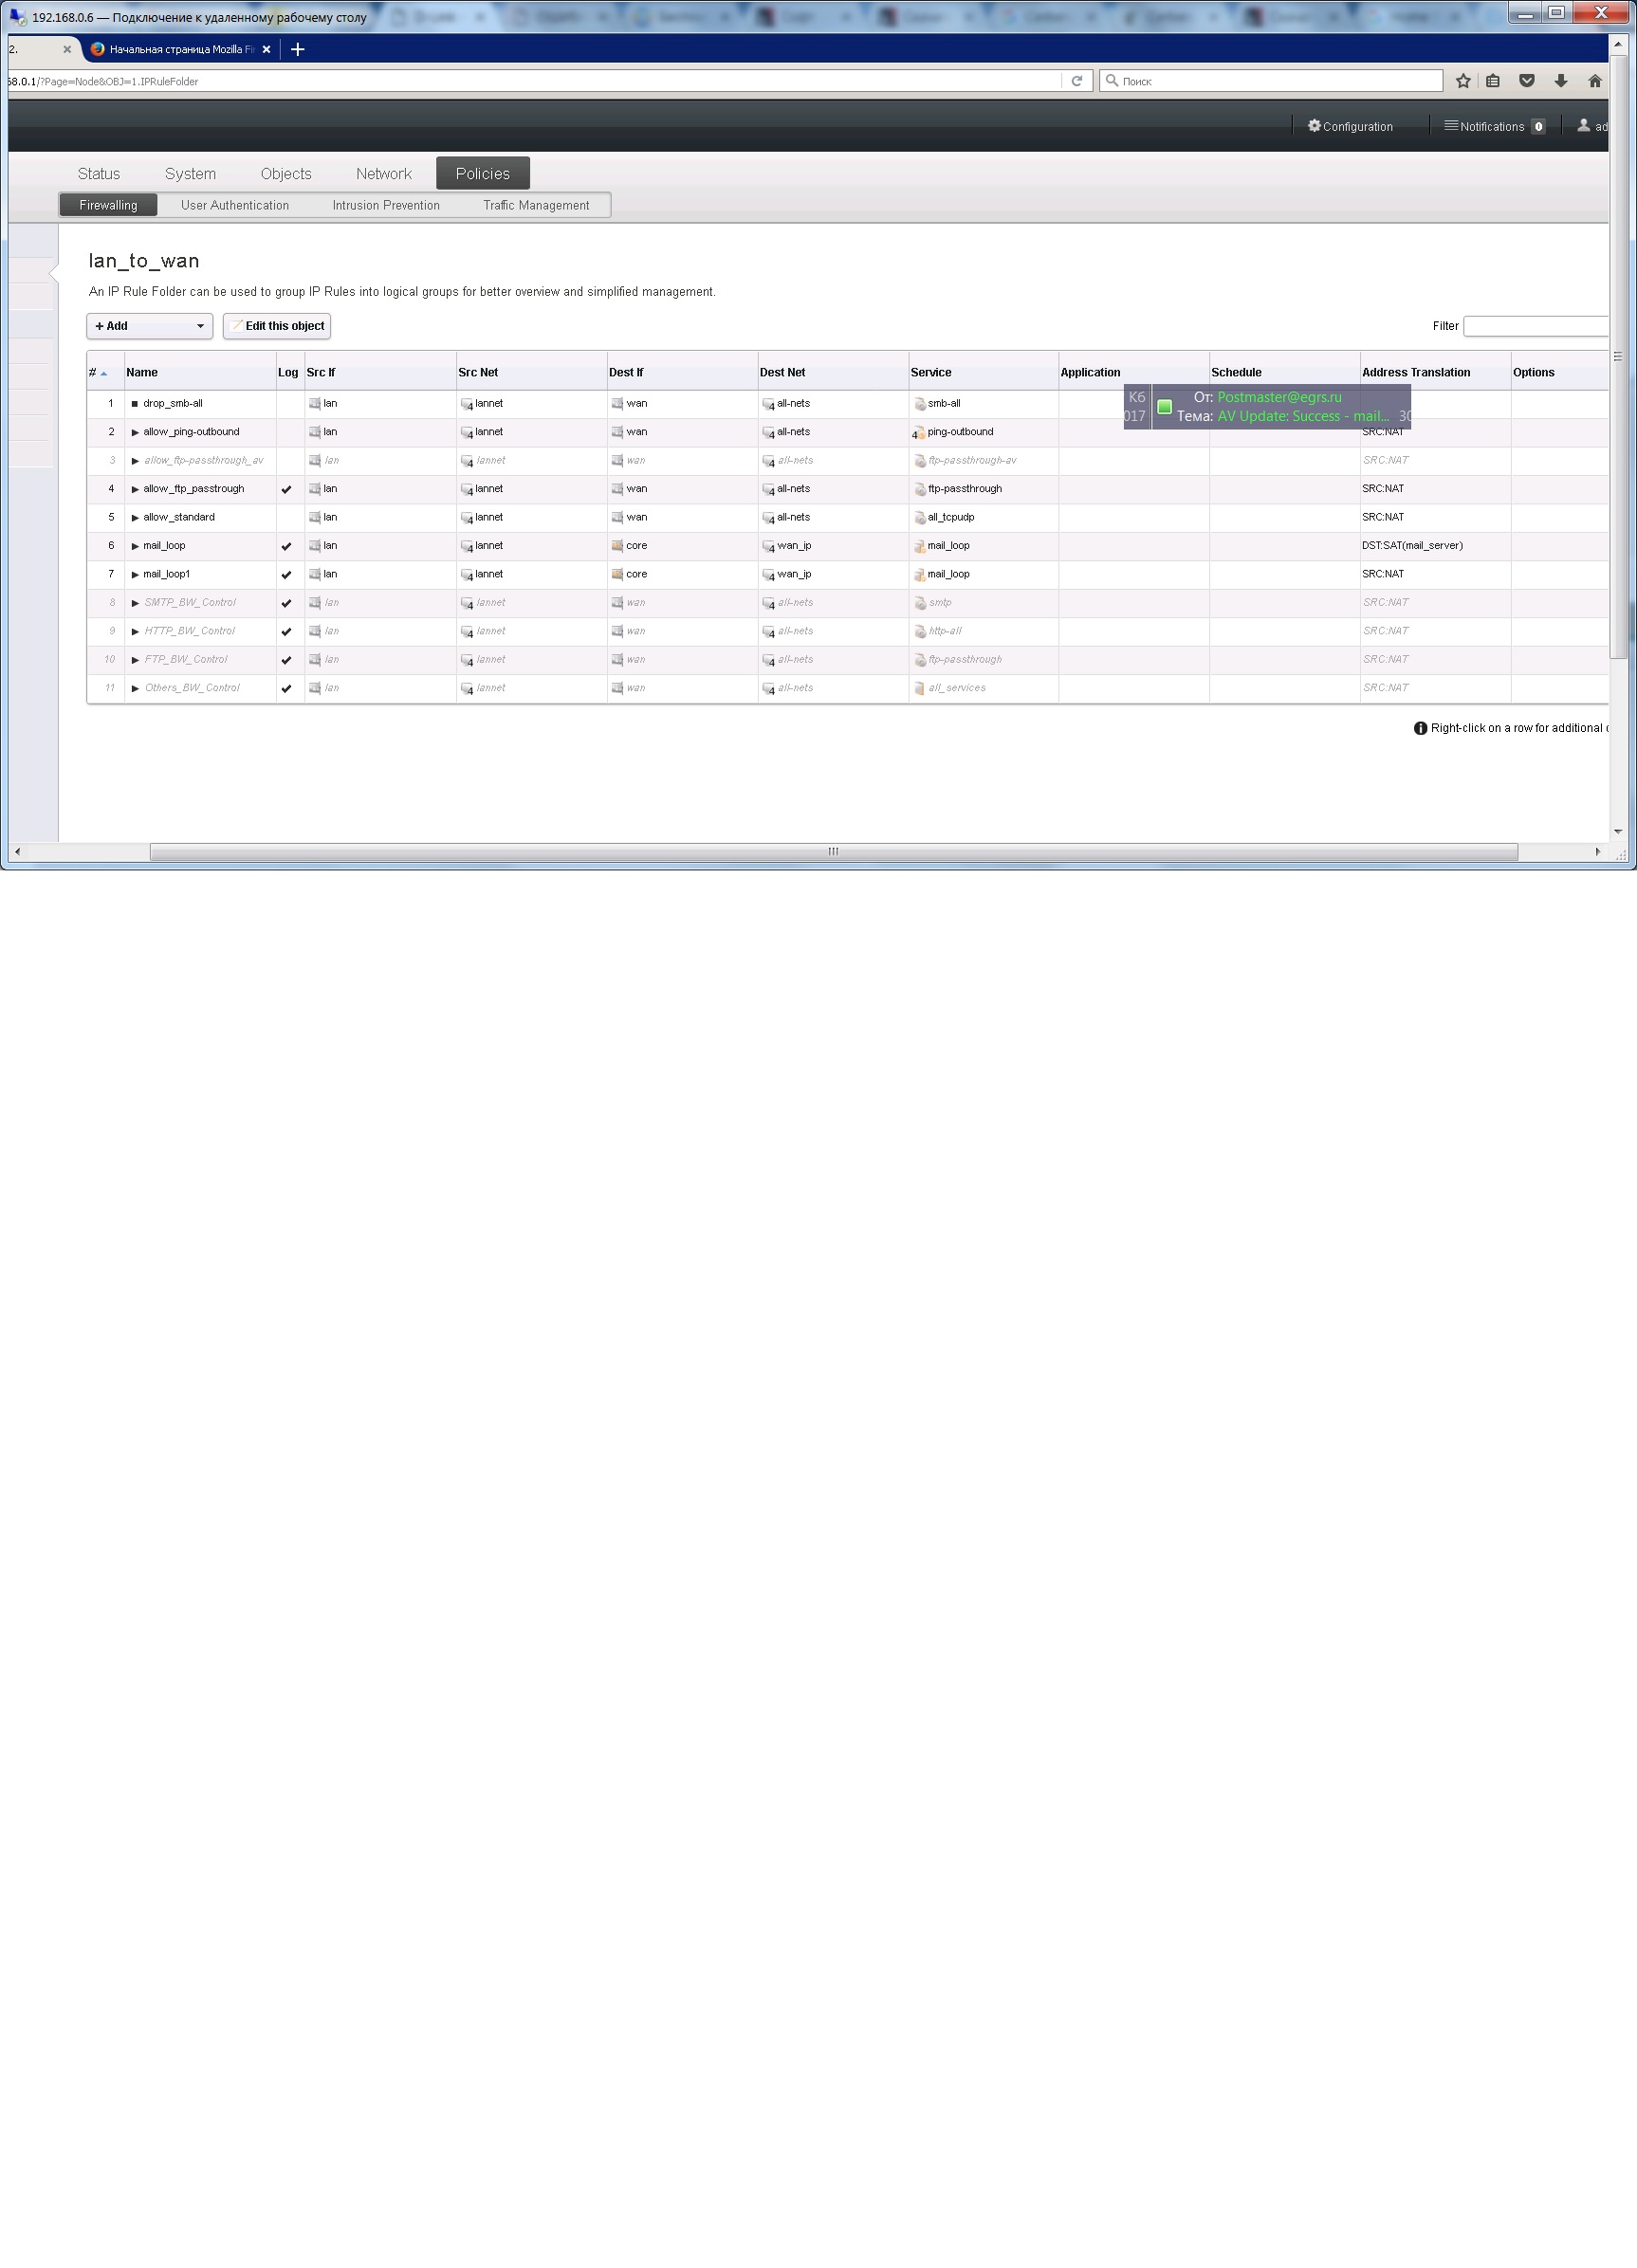The image size is (1637, 2268).
Task: Switch to the Network tab
Action: 384,174
